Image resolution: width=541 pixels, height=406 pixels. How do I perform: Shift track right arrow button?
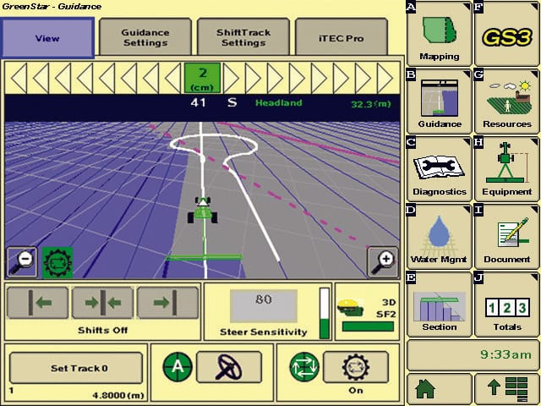[167, 303]
